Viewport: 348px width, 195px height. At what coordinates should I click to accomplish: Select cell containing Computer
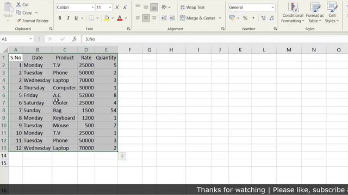(65, 88)
